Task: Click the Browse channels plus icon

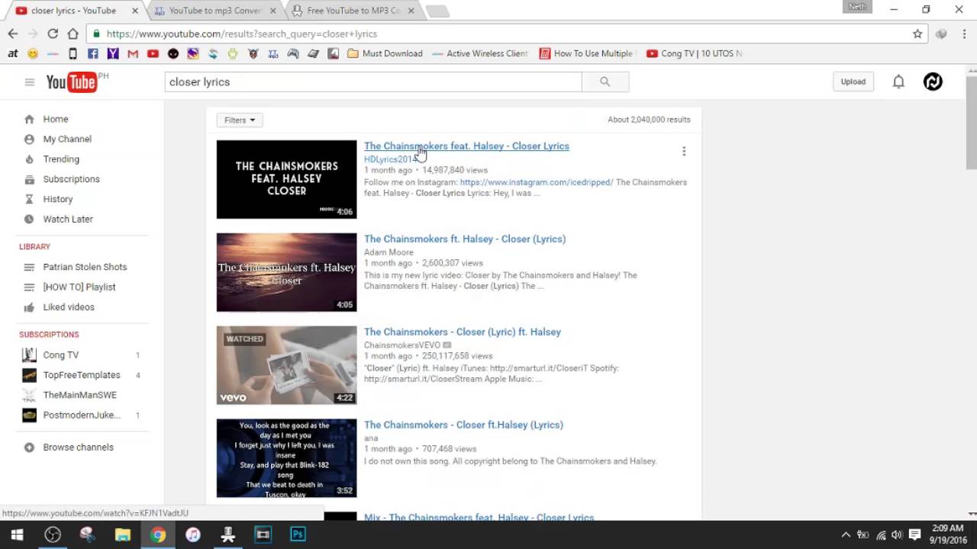Action: (x=29, y=448)
